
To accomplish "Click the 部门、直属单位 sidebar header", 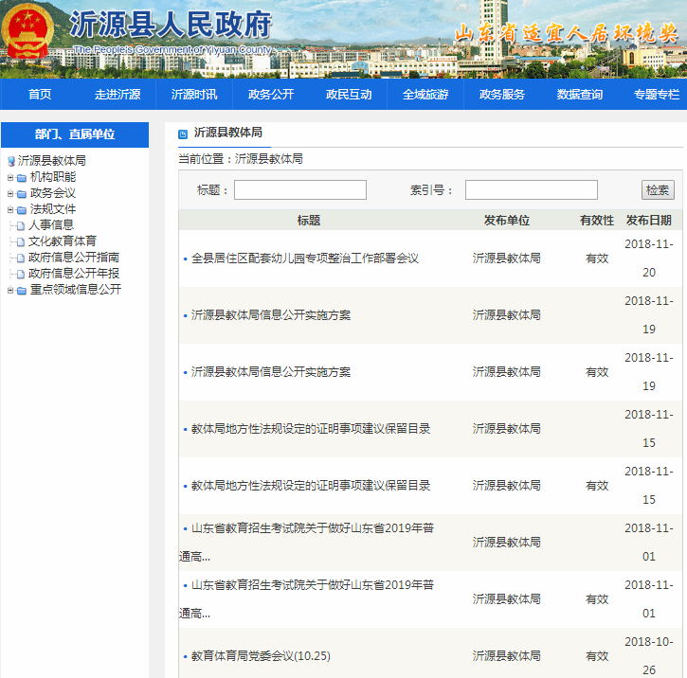I will pyautogui.click(x=75, y=134).
